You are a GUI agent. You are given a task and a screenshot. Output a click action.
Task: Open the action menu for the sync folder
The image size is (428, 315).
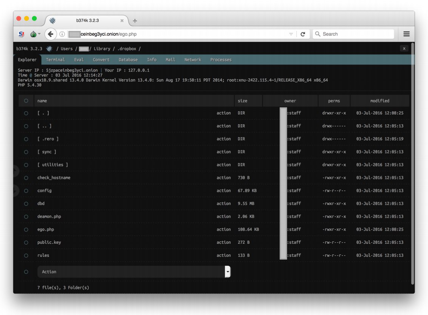(223, 152)
